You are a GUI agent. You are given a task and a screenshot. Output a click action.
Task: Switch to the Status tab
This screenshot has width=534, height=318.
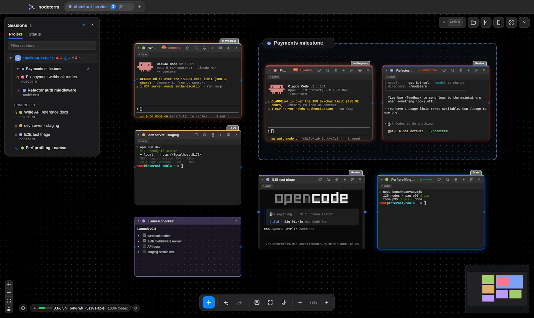[35, 34]
